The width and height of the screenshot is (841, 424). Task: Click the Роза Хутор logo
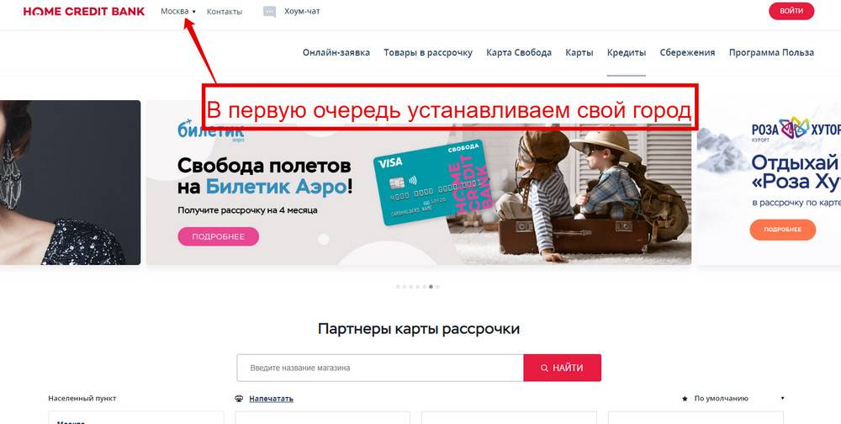tap(796, 129)
